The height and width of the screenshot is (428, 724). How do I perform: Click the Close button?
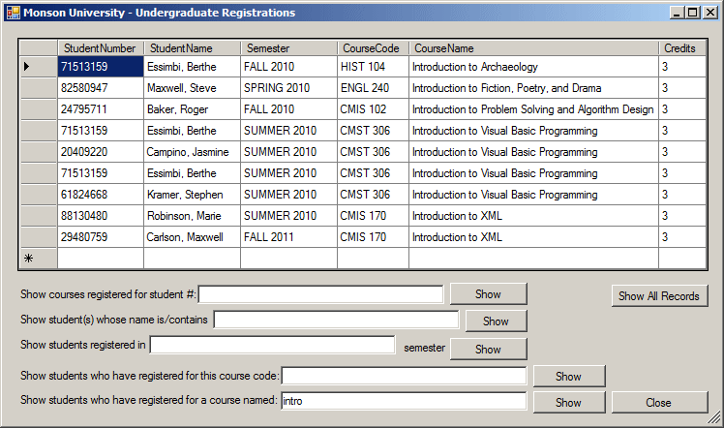pos(659,403)
